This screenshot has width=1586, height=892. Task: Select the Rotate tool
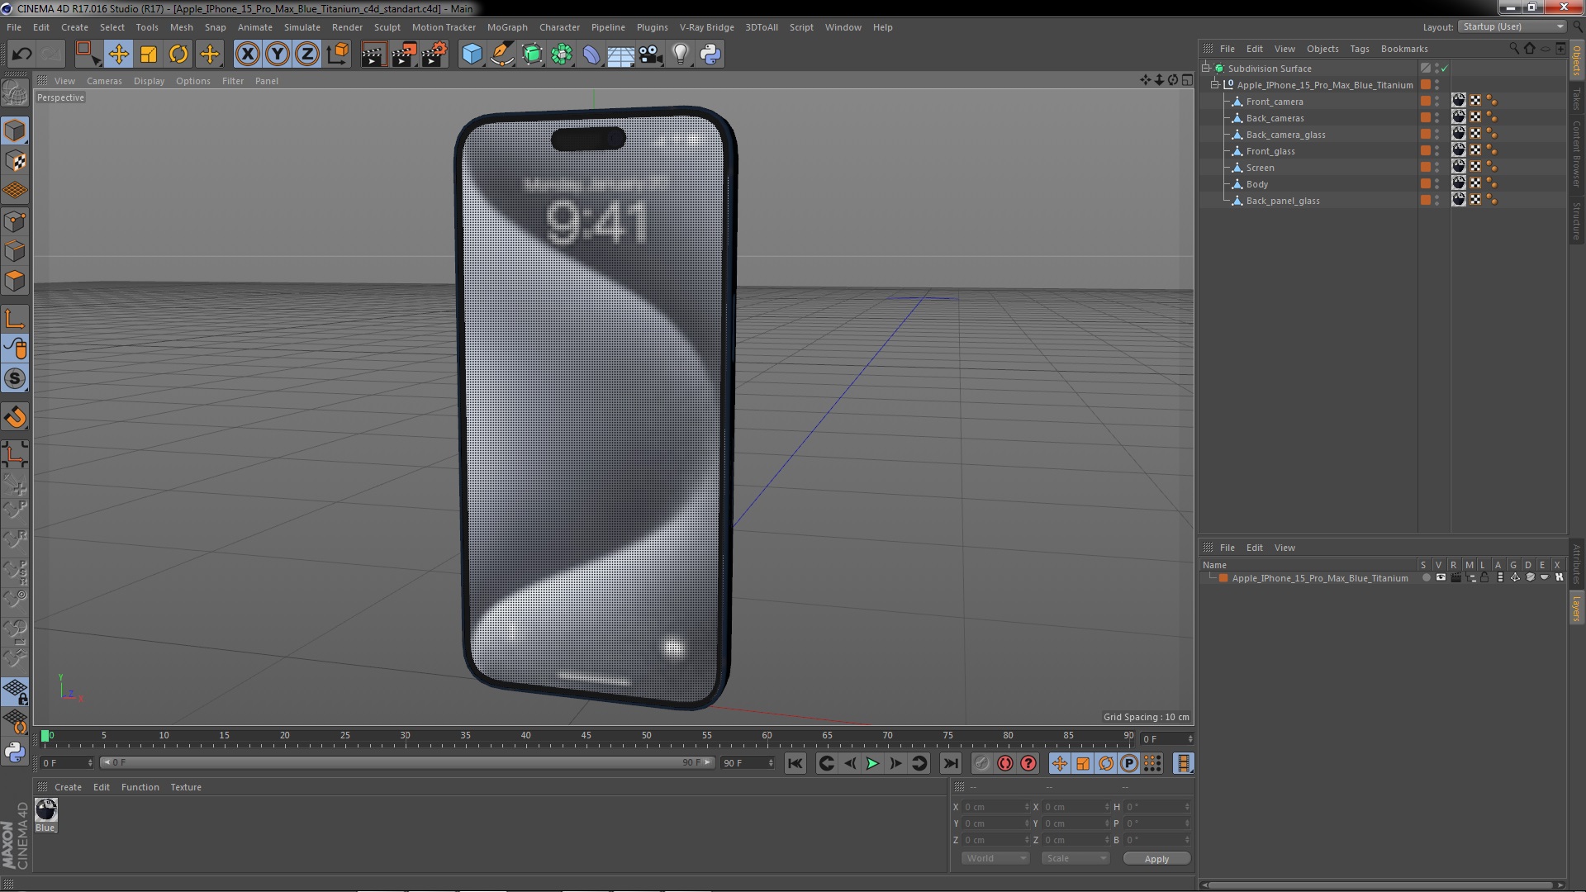(x=178, y=55)
